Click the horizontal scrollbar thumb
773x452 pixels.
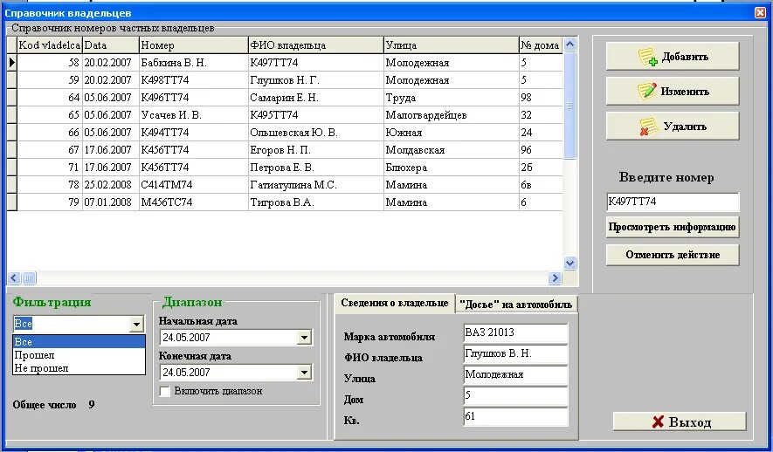(x=29, y=278)
